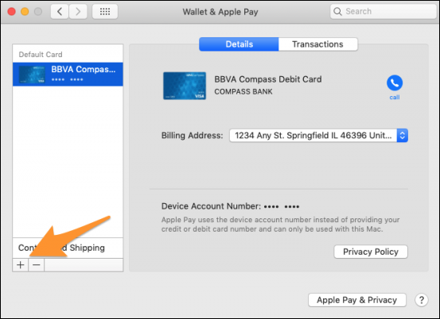
Task: Click the "Device Account Number" label
Action: [x=211, y=206]
